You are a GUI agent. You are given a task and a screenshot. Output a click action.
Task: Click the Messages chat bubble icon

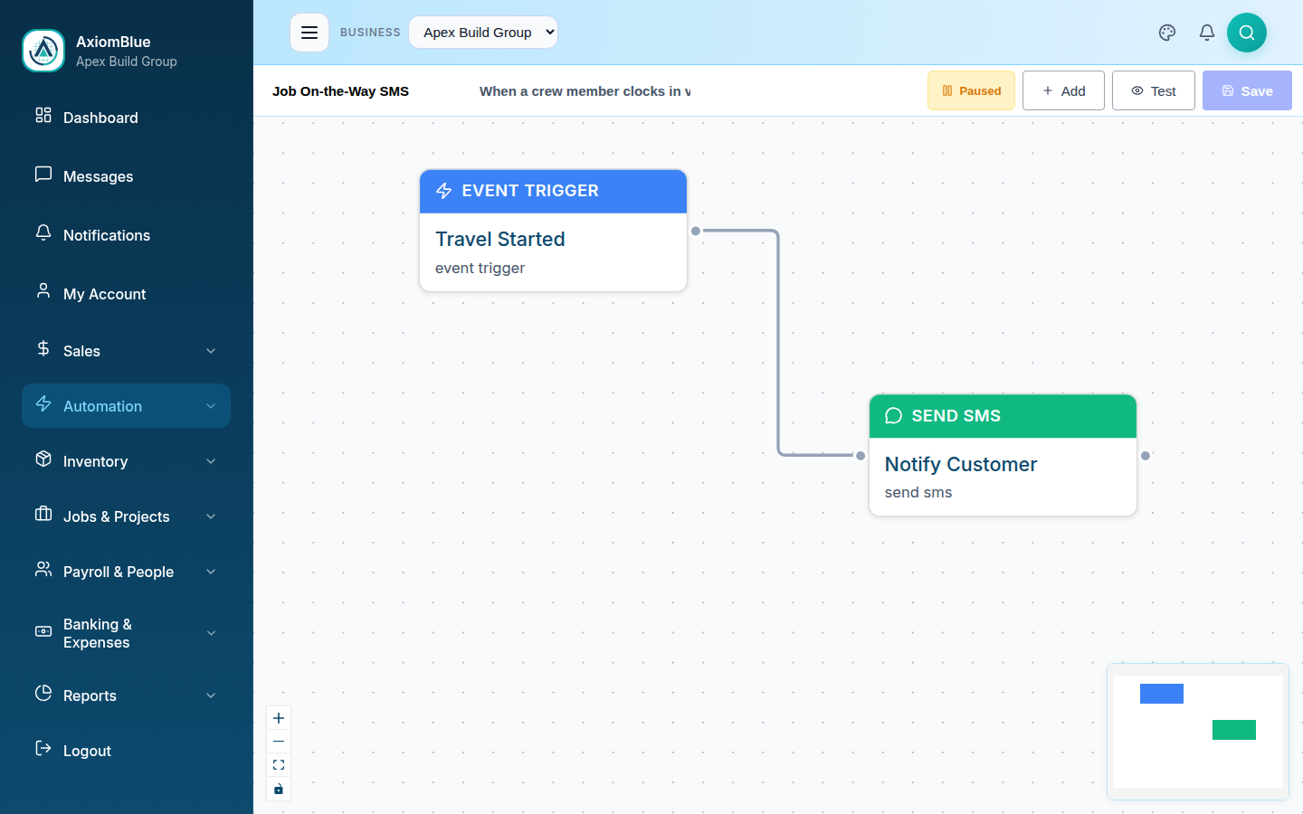43,175
